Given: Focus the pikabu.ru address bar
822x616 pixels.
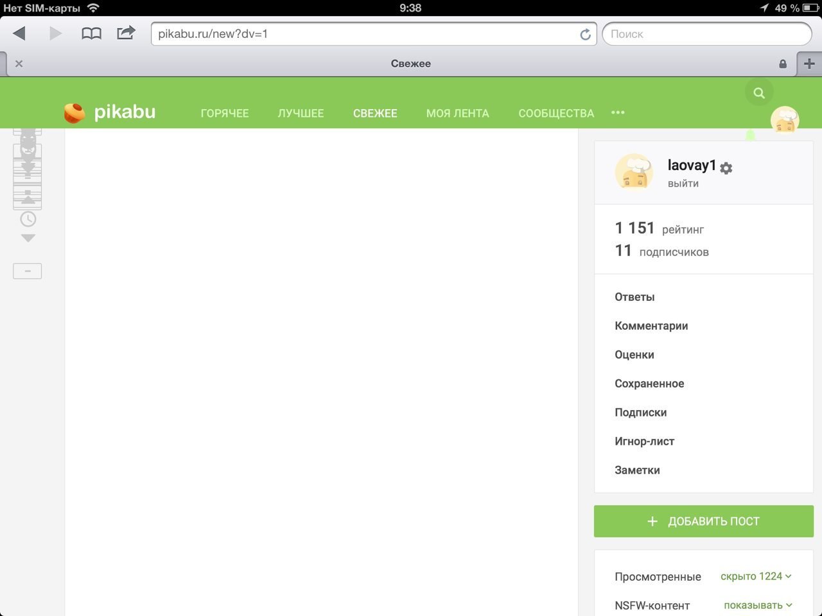Looking at the screenshot, I should pos(374,34).
